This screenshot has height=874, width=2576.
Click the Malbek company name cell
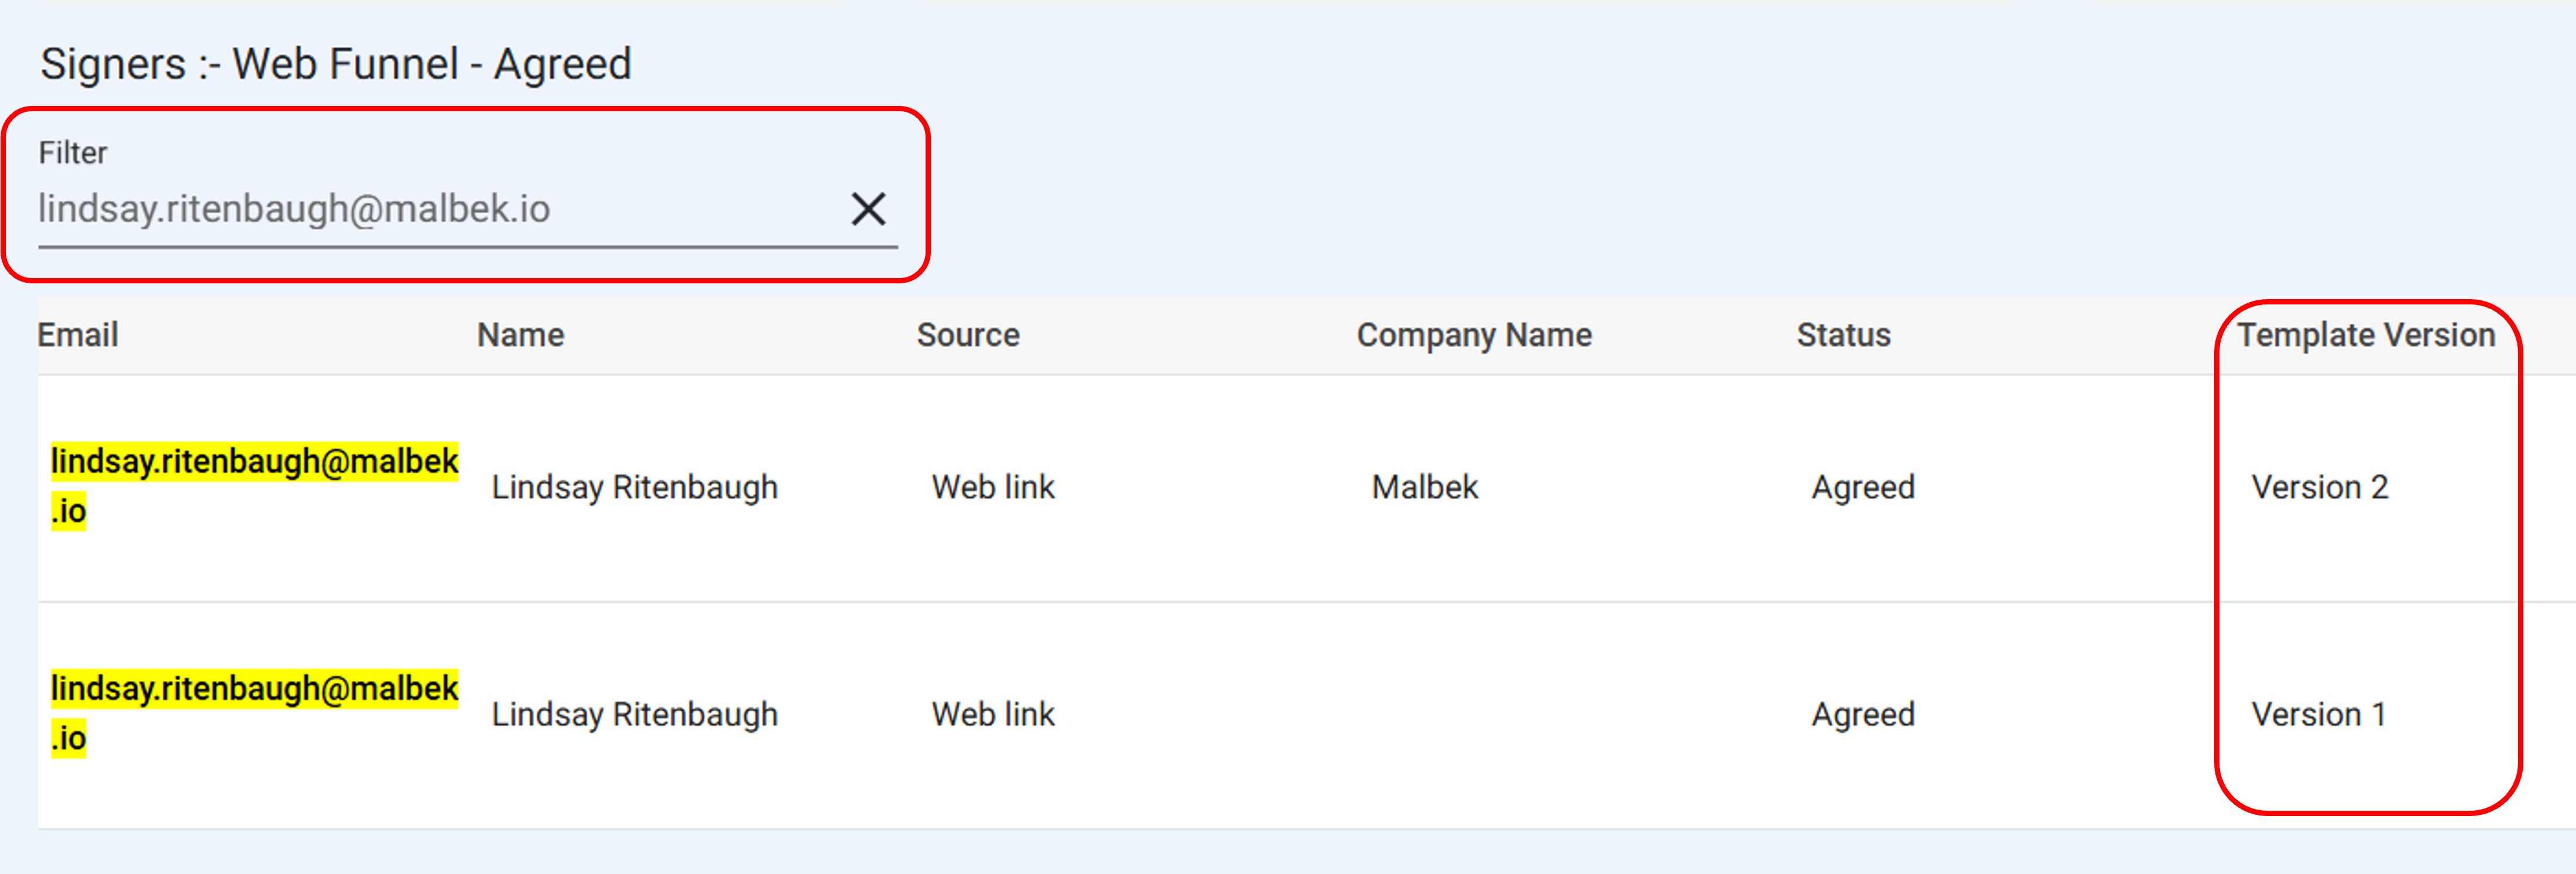[1424, 487]
